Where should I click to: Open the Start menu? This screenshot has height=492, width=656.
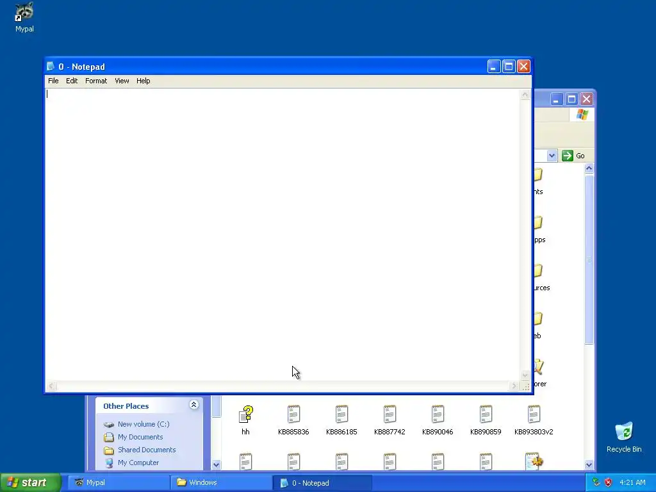coord(31,482)
